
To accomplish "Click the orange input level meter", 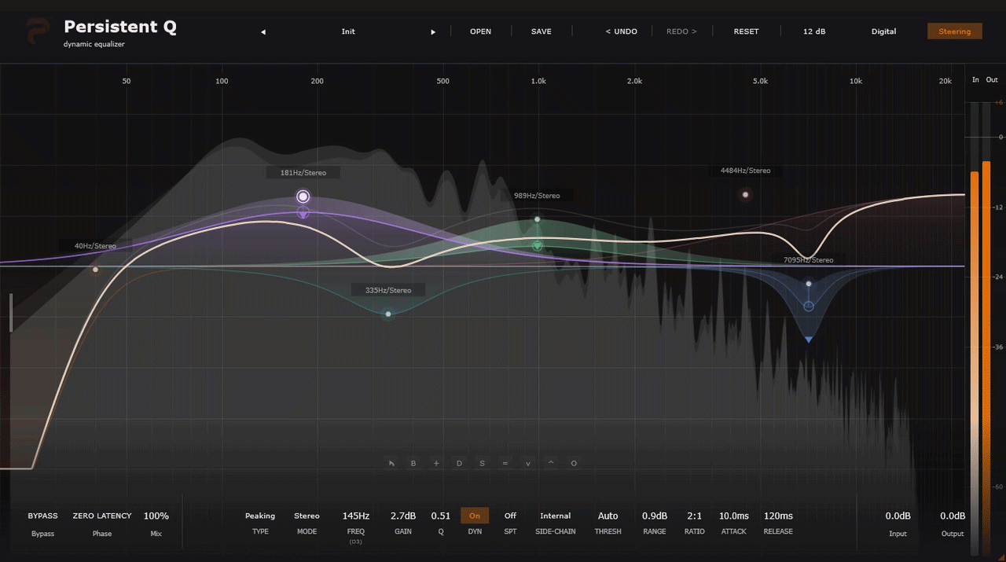I will tap(975, 362).
